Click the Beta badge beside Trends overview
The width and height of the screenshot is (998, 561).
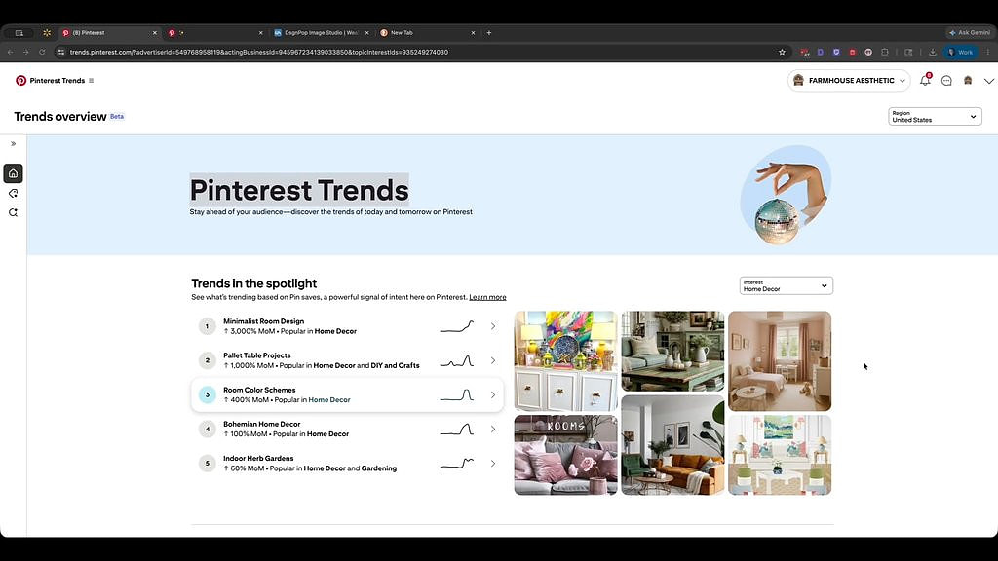click(x=117, y=117)
